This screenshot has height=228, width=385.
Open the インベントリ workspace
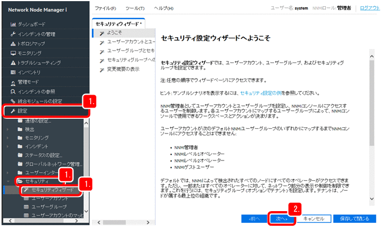point(46,72)
